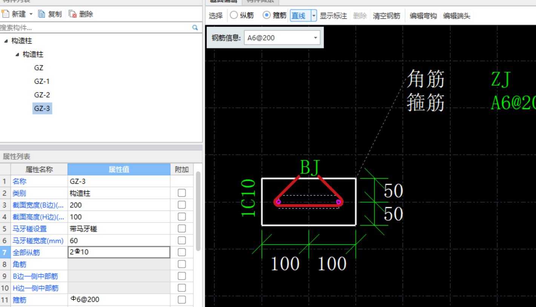The width and height of the screenshot is (536, 307).
Task: Toggle 附加 checkbox for 马牙槎设置 row
Action: tap(182, 228)
